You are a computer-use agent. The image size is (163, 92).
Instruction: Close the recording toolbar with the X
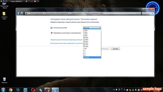(38, 1)
